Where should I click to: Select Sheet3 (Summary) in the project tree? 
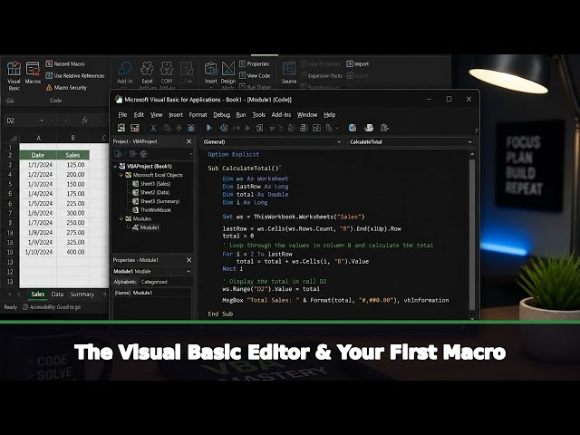pyautogui.click(x=156, y=201)
